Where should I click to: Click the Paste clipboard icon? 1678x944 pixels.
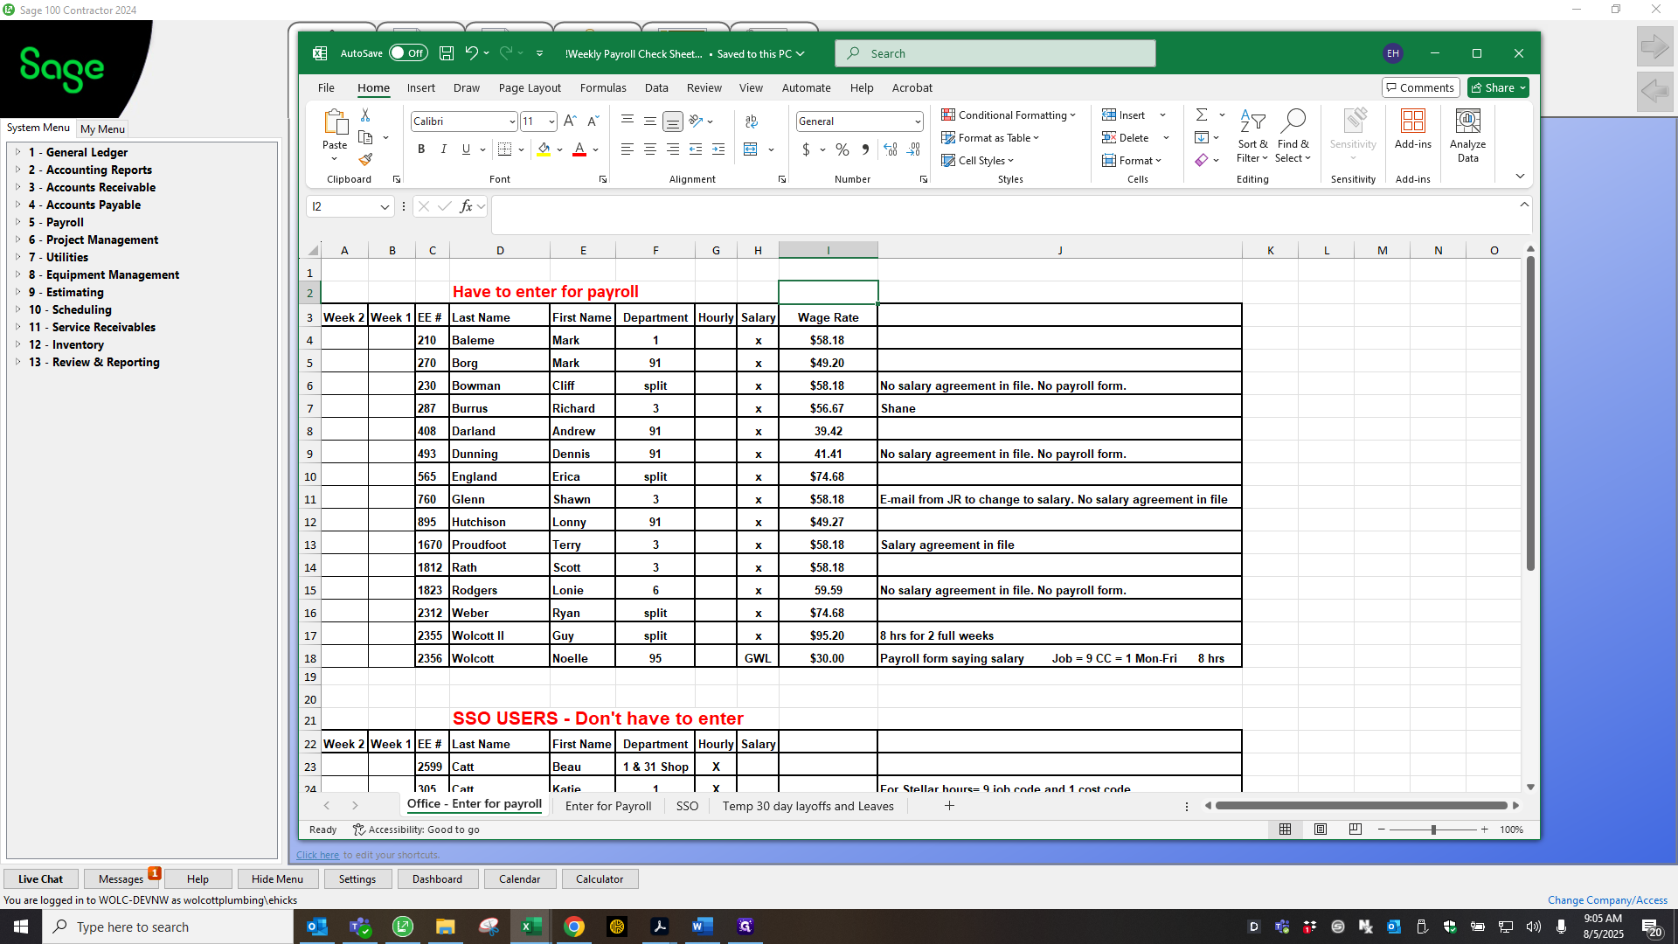pos(335,121)
